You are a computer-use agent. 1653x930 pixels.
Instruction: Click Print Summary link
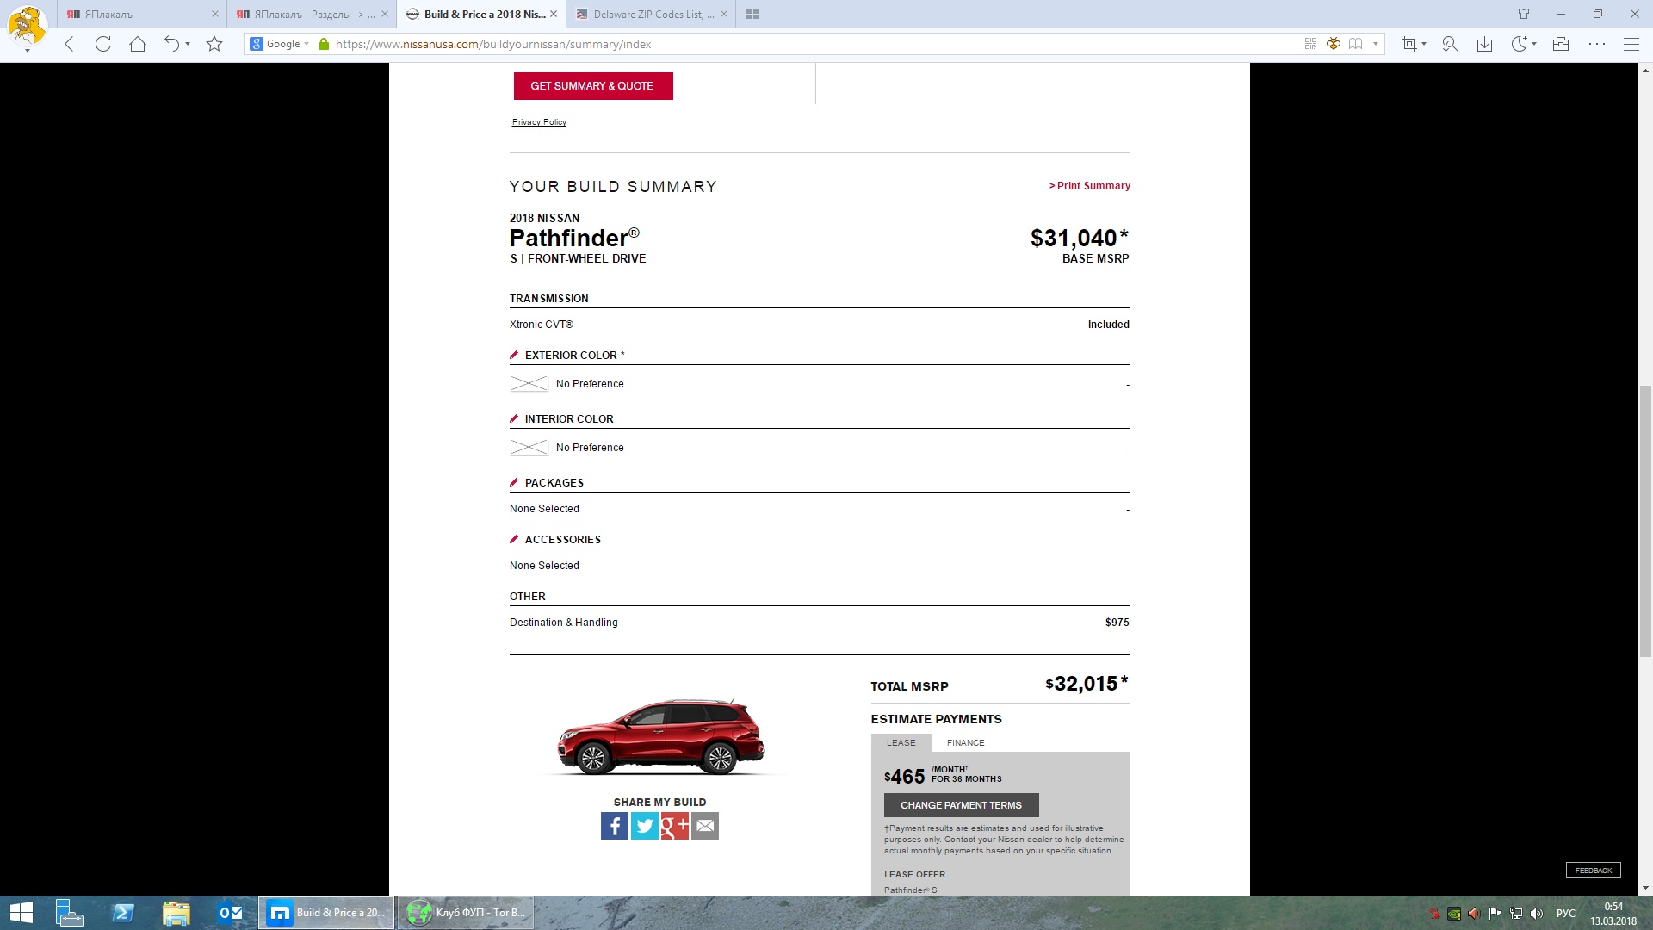tap(1090, 186)
